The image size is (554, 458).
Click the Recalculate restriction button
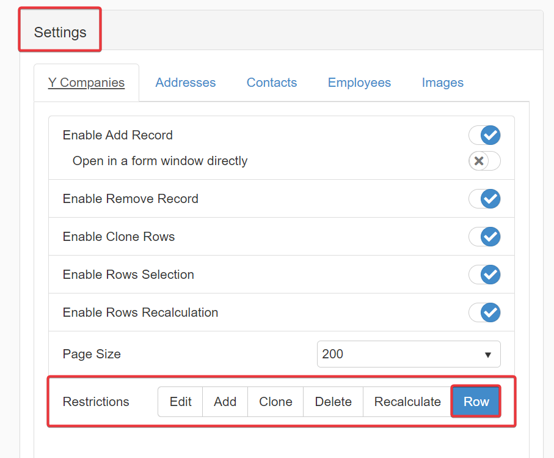[407, 402]
